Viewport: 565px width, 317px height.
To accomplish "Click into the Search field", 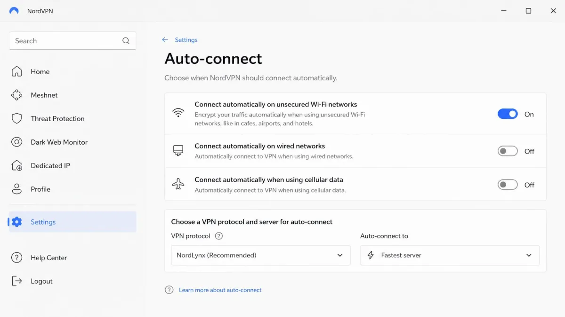I will [73, 41].
